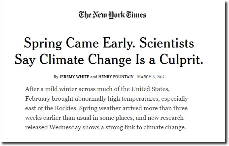The height and width of the screenshot is (146, 229).
Task: Click 'Culprit.' at the headline end
Action: pyautogui.click(x=181, y=60)
